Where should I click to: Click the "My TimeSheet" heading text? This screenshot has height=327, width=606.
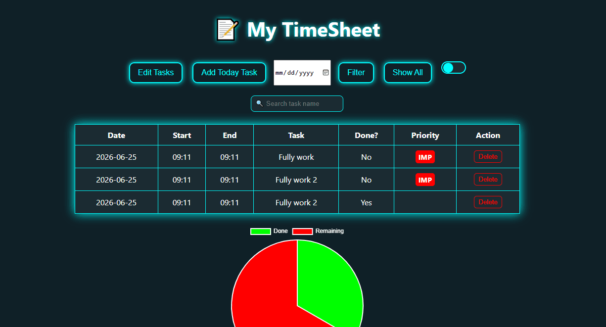tap(314, 30)
